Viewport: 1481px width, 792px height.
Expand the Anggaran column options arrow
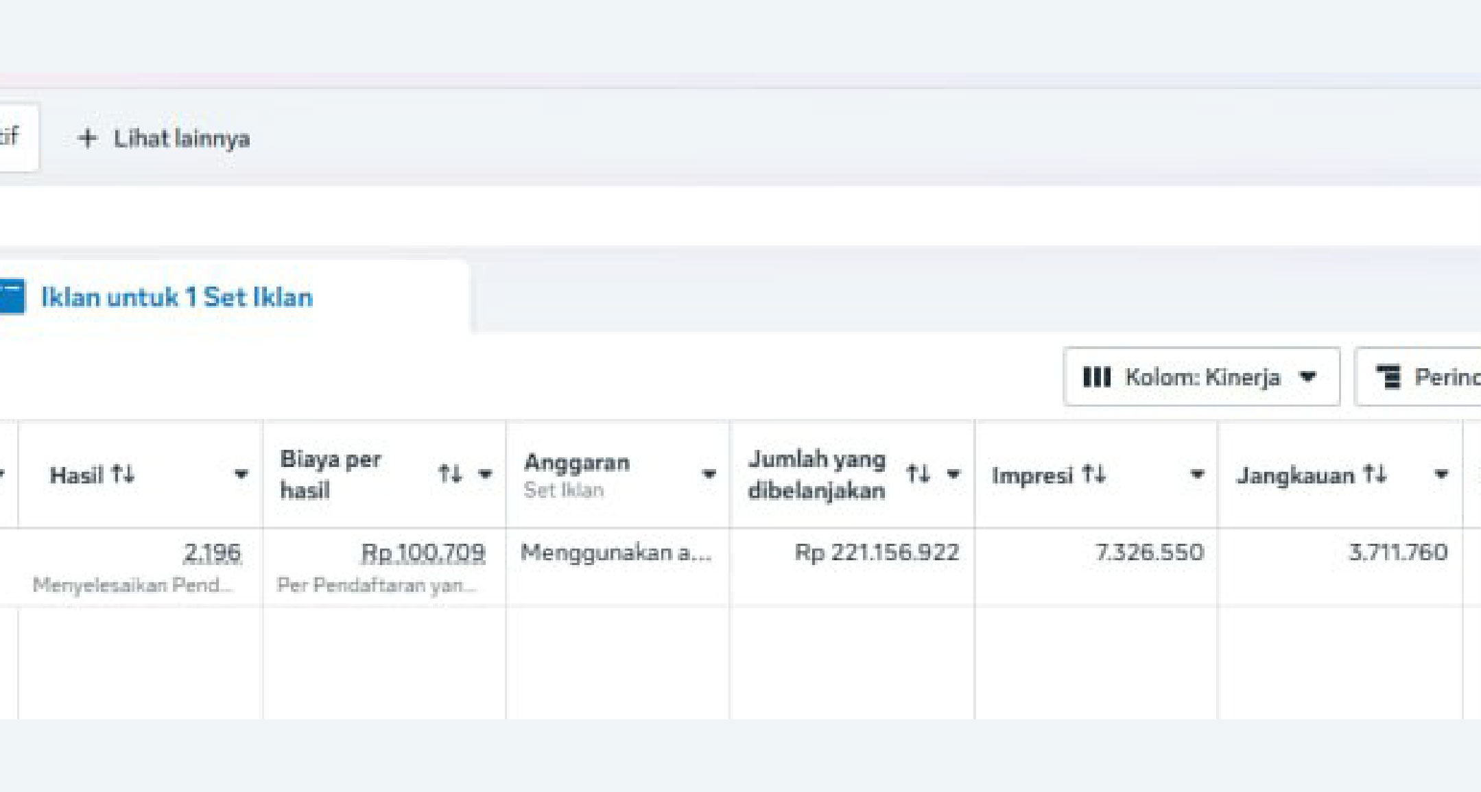click(709, 475)
